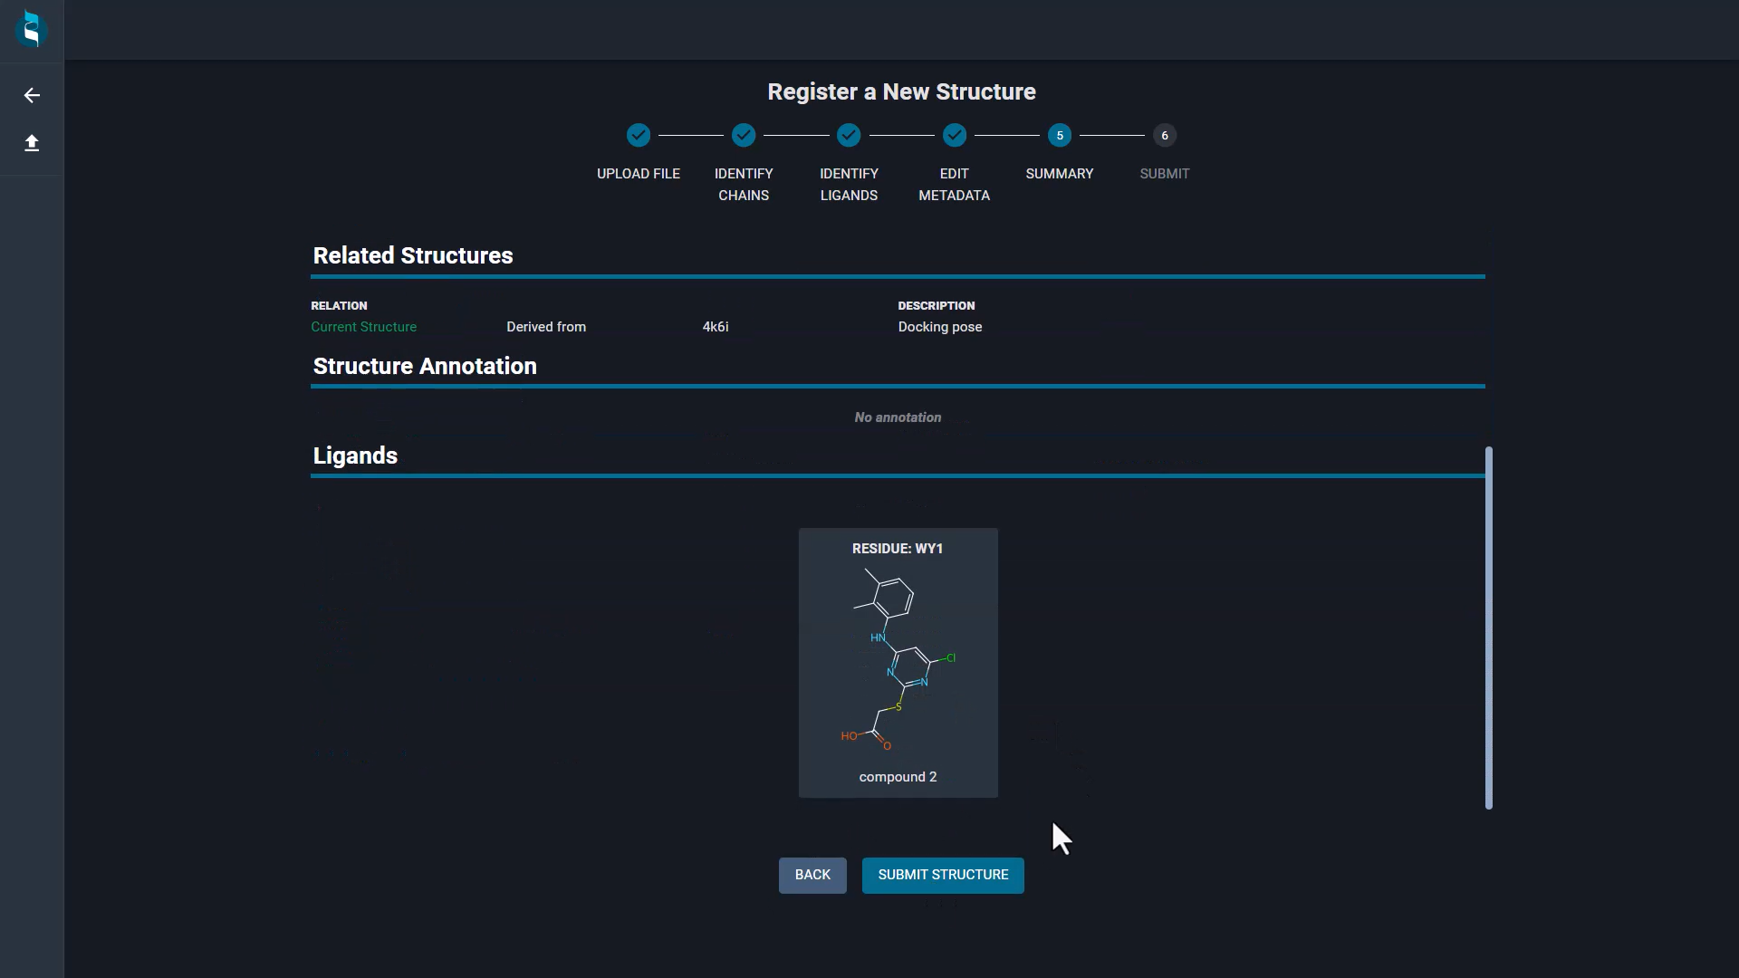Screen dimensions: 1739x978
Task: Click the app logo icon
Action: (x=32, y=30)
